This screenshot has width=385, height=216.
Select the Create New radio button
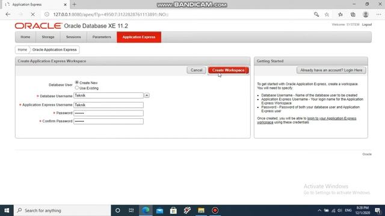coord(77,82)
